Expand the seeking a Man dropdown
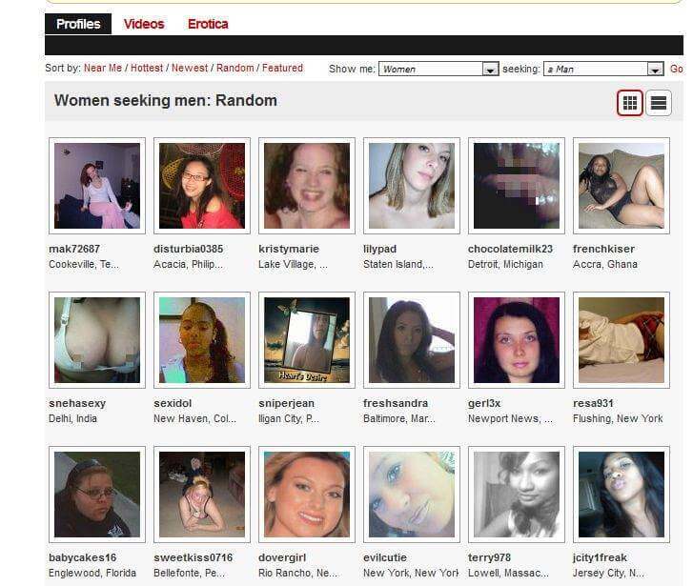 655,69
